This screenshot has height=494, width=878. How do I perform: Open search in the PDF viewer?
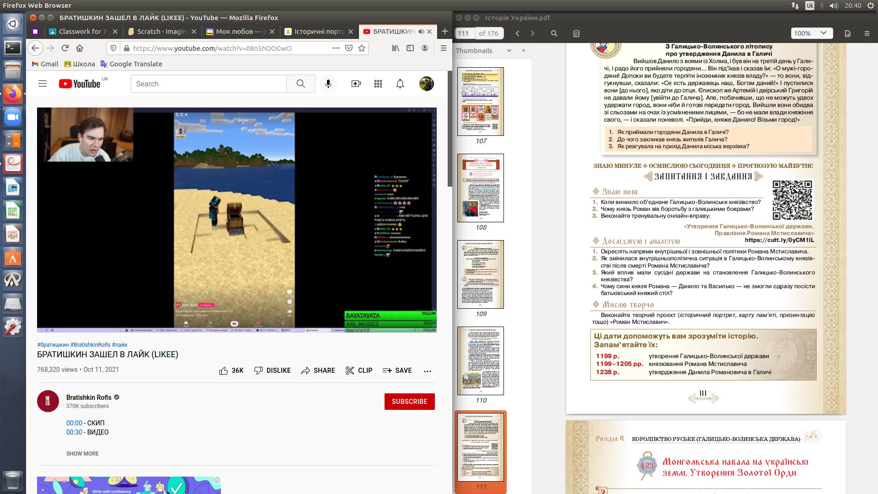[x=554, y=33]
